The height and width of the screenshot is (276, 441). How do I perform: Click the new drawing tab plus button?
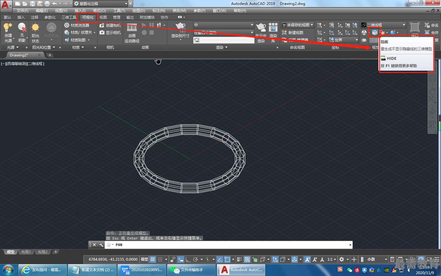click(x=50, y=55)
